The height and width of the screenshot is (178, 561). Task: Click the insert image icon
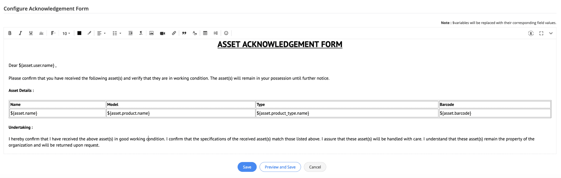point(151,33)
